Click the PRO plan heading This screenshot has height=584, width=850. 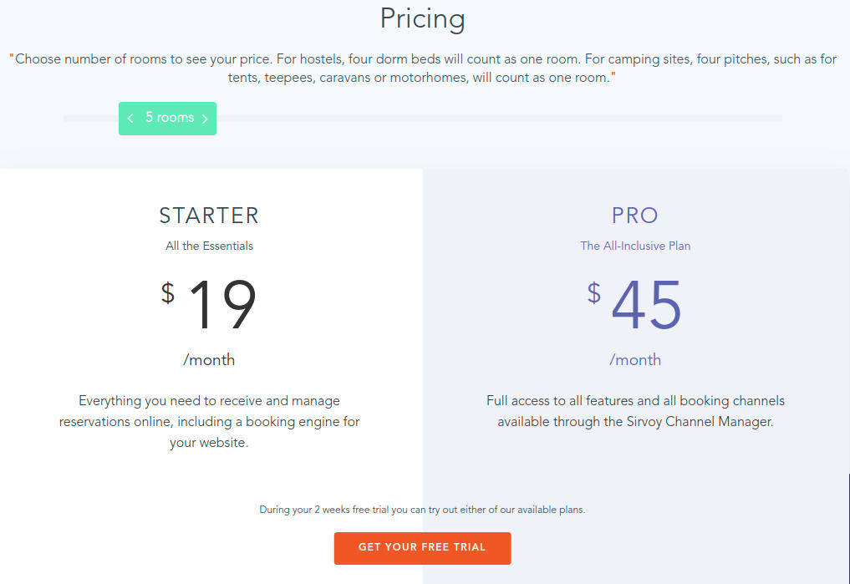(x=635, y=215)
